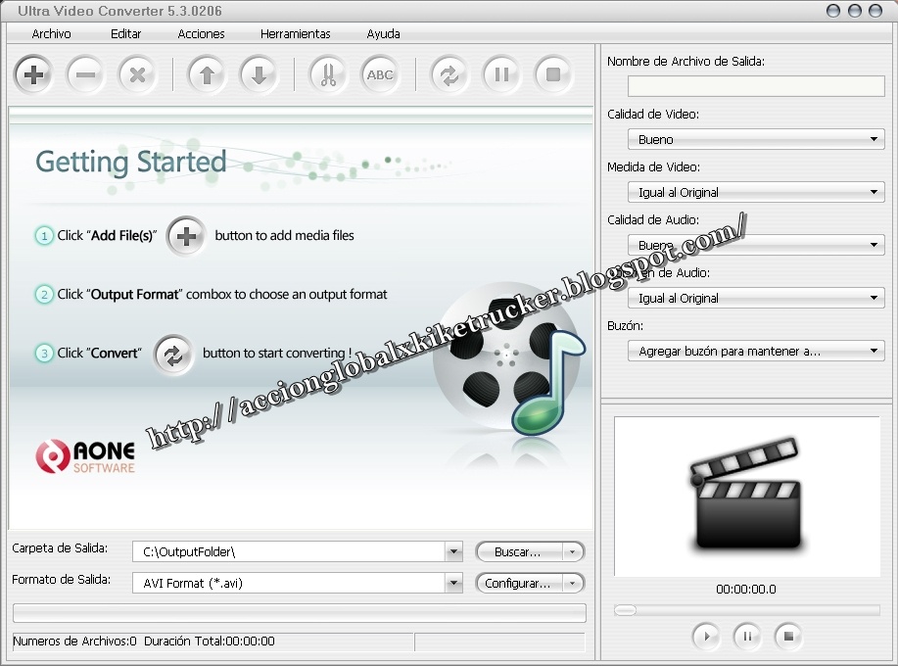Open the scissors Cut/Trim tool
The height and width of the screenshot is (666, 898).
[x=328, y=74]
